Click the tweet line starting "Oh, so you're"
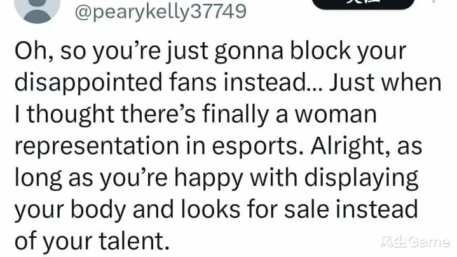 [210, 52]
